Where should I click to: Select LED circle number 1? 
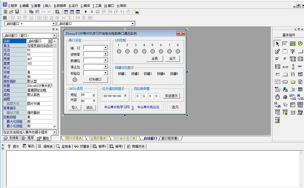119,51
